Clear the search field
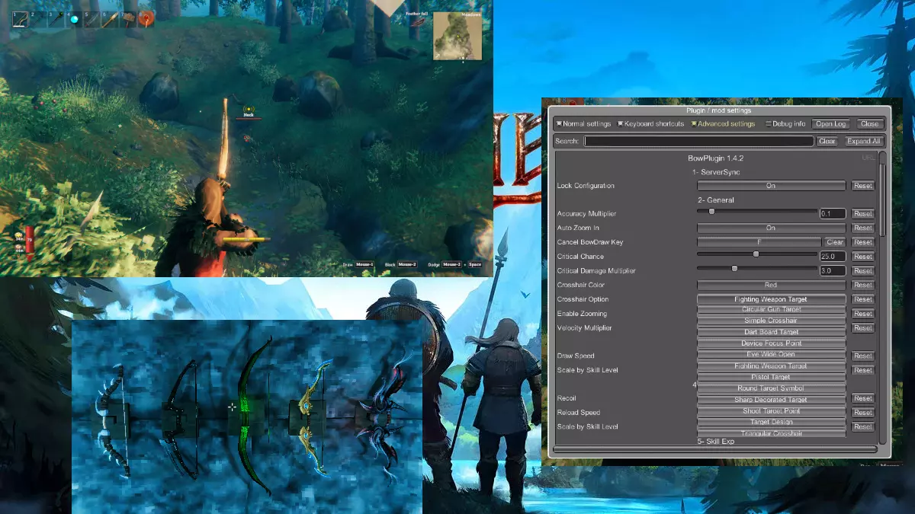915x514 pixels. pos(827,141)
